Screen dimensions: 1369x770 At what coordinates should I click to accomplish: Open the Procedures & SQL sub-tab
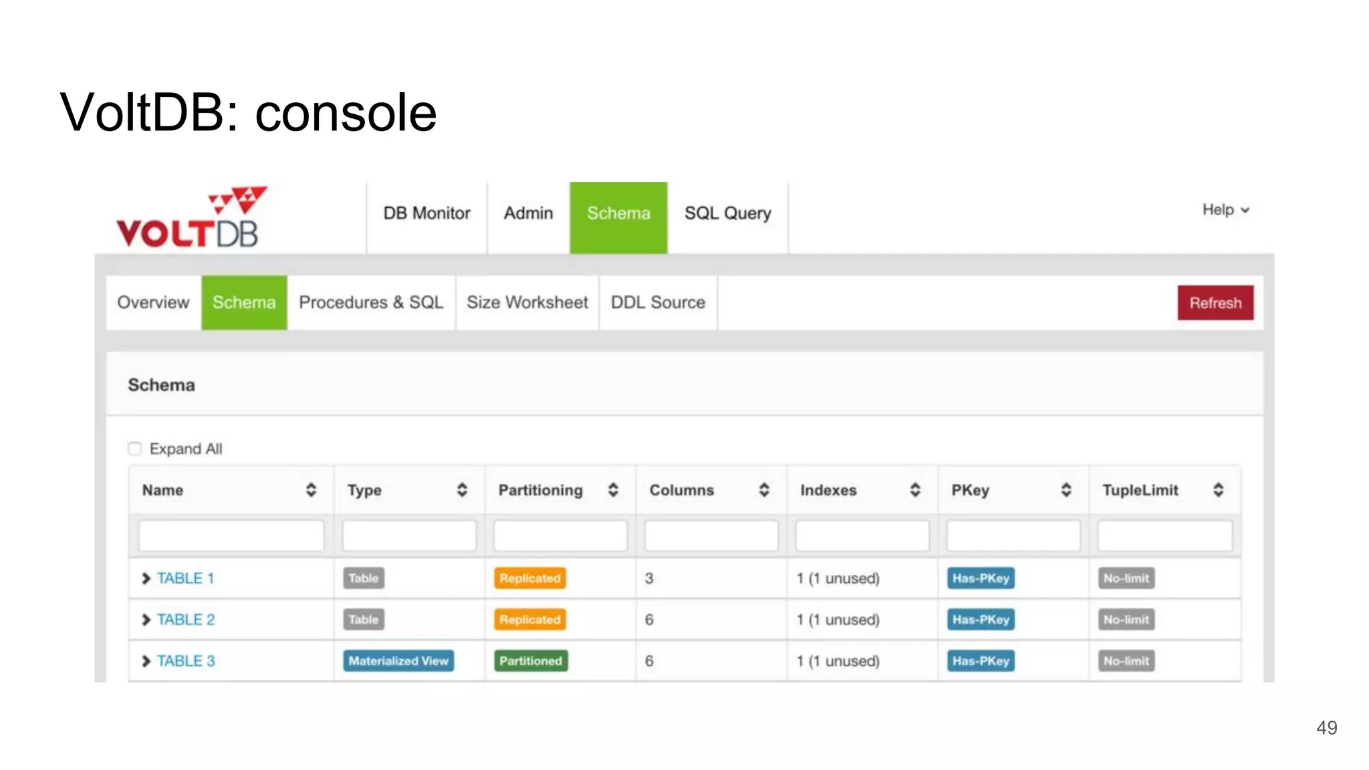(371, 303)
